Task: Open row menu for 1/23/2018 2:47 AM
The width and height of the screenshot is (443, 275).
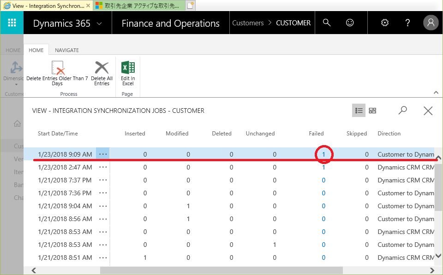Action: click(x=103, y=167)
